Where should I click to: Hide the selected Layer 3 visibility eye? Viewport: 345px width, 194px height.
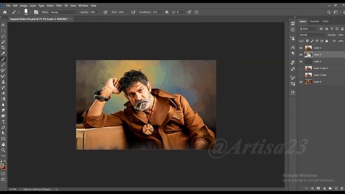(x=301, y=54)
